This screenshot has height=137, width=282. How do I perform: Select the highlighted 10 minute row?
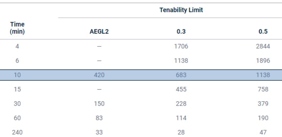[141, 75]
